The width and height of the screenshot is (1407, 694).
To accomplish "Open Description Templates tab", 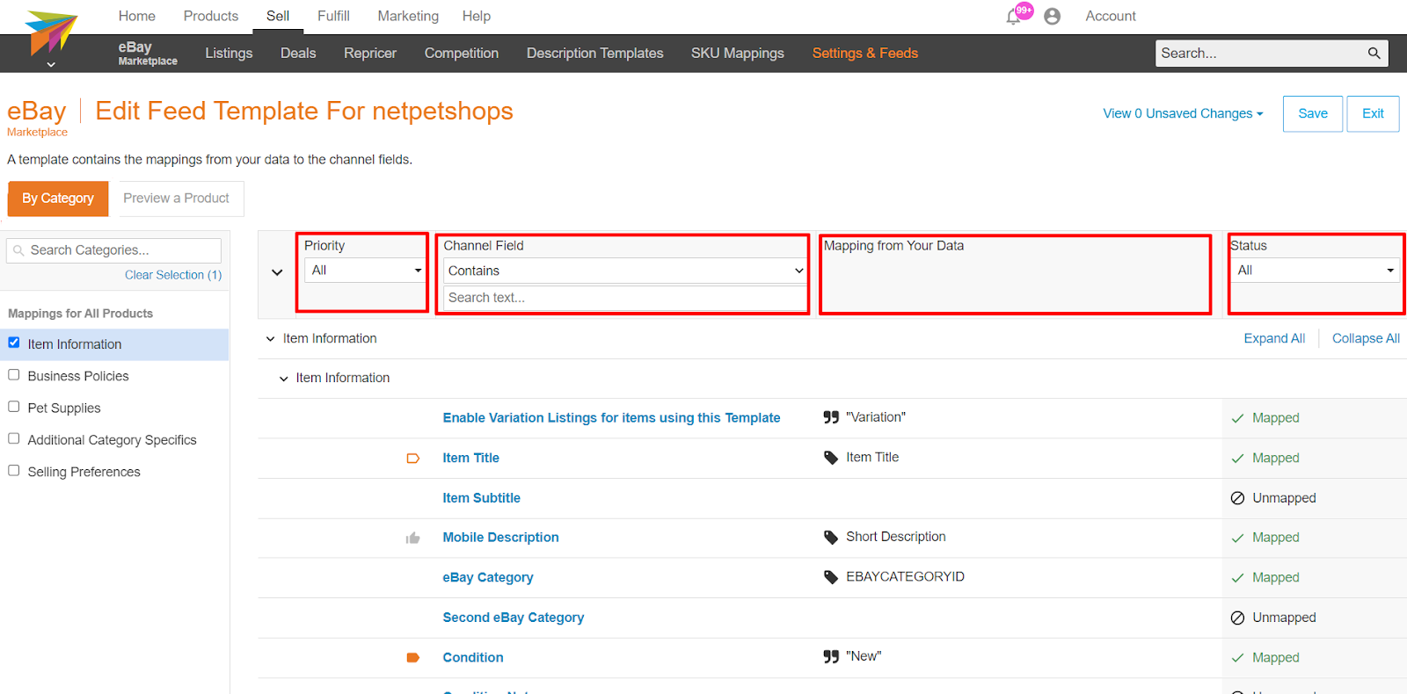I will pyautogui.click(x=595, y=54).
